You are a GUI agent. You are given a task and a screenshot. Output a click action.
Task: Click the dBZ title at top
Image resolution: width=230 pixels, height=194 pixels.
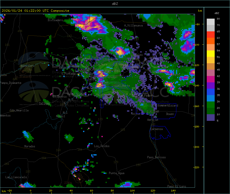[115, 4]
